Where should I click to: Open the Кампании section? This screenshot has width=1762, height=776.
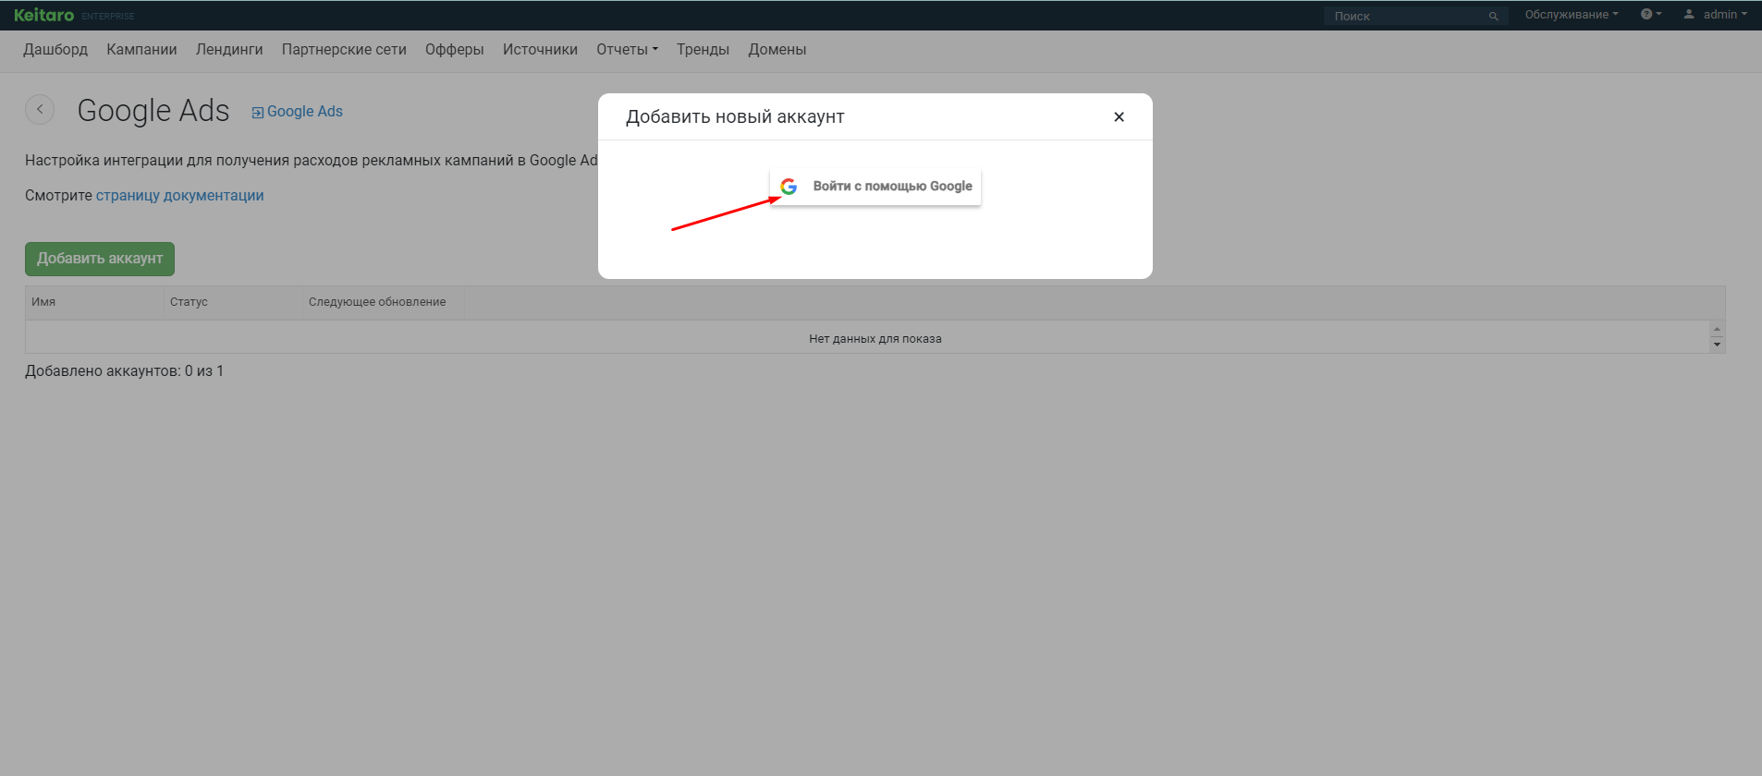[141, 50]
